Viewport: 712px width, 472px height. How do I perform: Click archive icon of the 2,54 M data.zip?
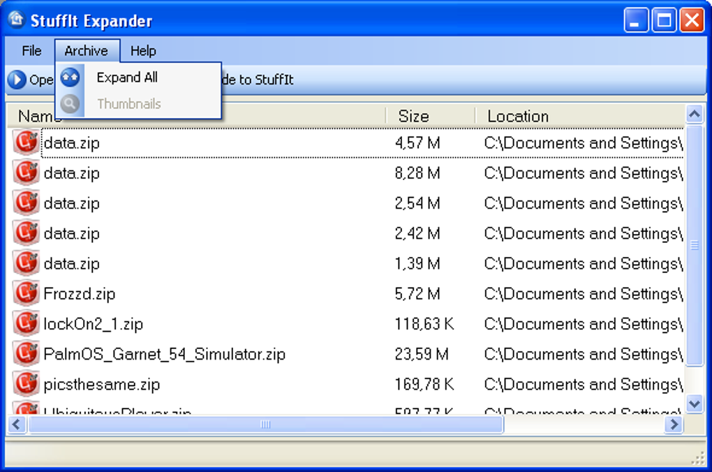(27, 203)
